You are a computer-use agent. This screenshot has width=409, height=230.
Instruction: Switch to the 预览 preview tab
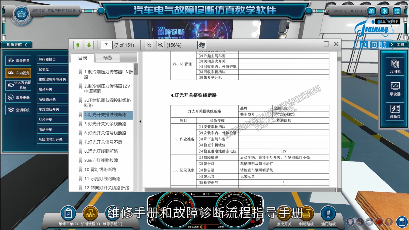[108, 58]
